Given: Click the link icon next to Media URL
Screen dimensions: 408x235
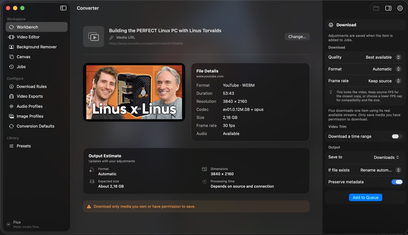Looking at the screenshot, I should click(x=111, y=37).
